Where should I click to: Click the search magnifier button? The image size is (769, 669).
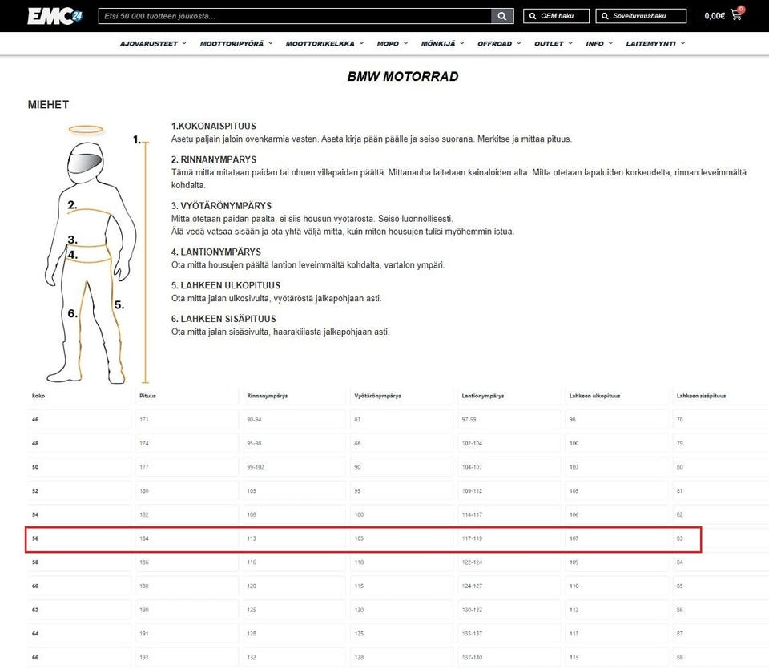click(501, 16)
